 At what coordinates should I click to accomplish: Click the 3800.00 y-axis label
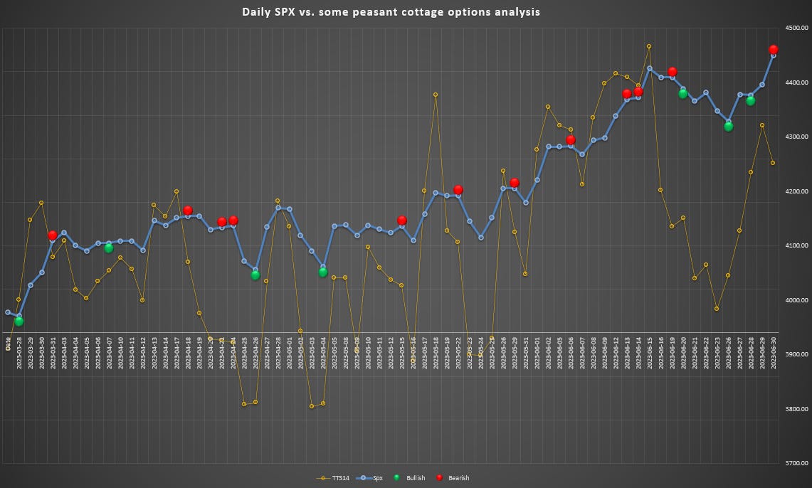(796, 409)
